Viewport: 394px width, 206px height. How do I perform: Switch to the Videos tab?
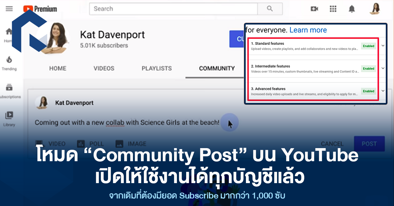[x=104, y=68]
